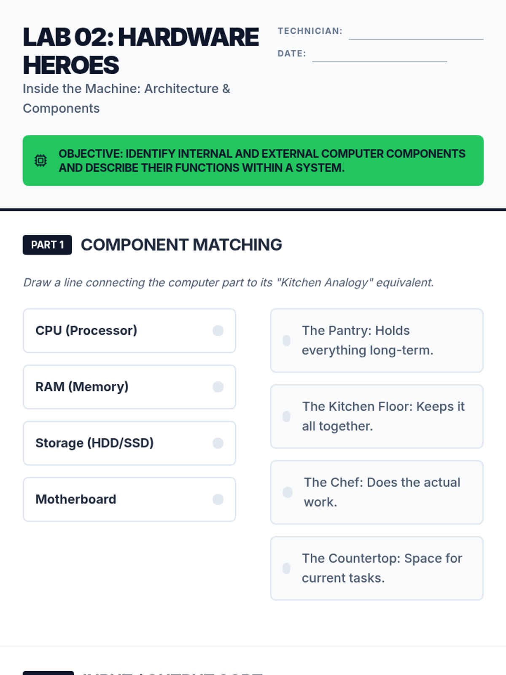This screenshot has height=675, width=506.
Task: Click the CPU (Processor) connector dot
Action: (x=218, y=331)
